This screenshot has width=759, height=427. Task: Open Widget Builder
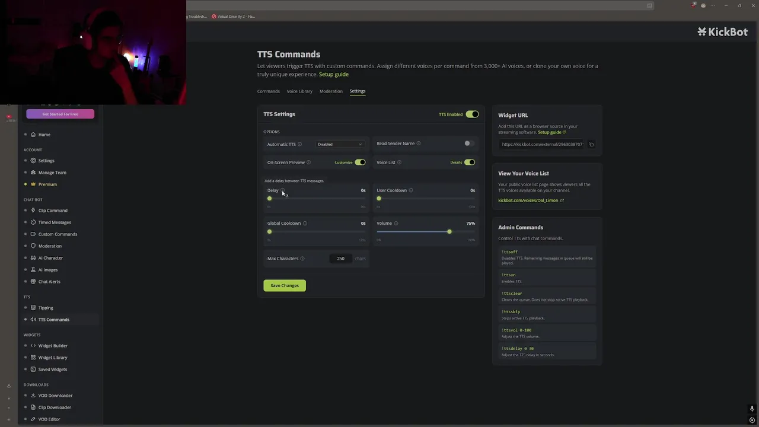[x=53, y=346]
